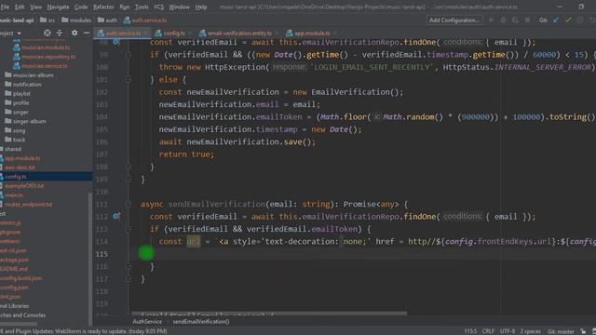Switch to the email-verification.entity.ts tab

[x=239, y=33]
